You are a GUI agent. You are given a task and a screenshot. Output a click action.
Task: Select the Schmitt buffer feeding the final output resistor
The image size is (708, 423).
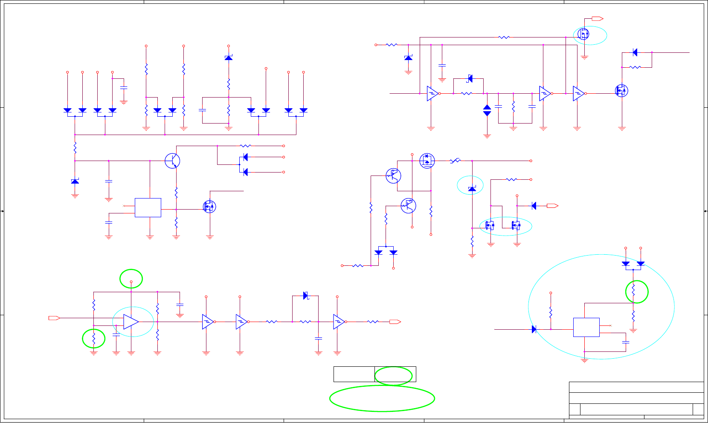339,322
